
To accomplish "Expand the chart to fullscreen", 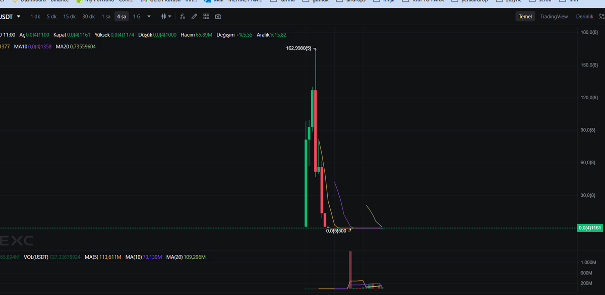I will pos(601,17).
